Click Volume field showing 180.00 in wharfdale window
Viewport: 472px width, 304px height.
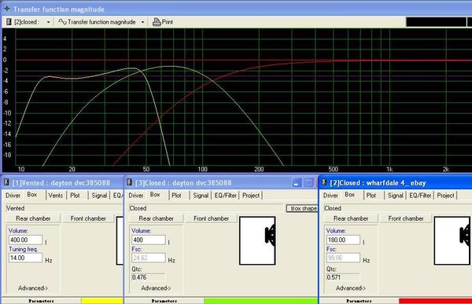(x=343, y=240)
